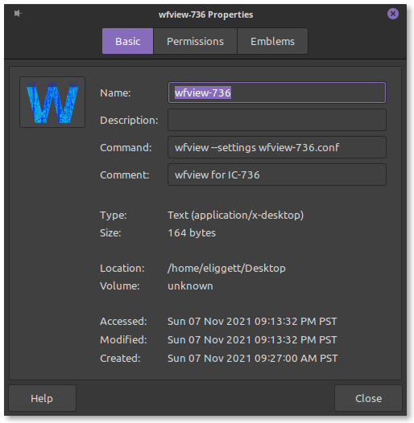Image resolution: width=414 pixels, height=423 pixels.
Task: Click the 'Accessed:' label
Action: 123,322
